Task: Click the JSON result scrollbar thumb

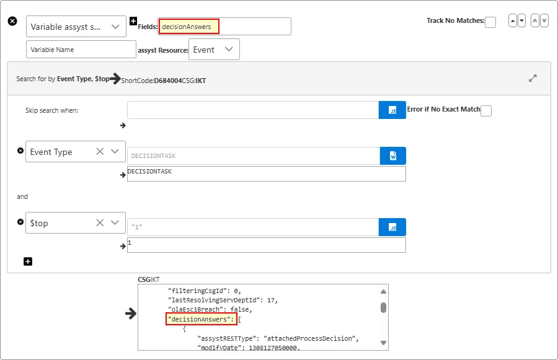Action: [x=384, y=307]
